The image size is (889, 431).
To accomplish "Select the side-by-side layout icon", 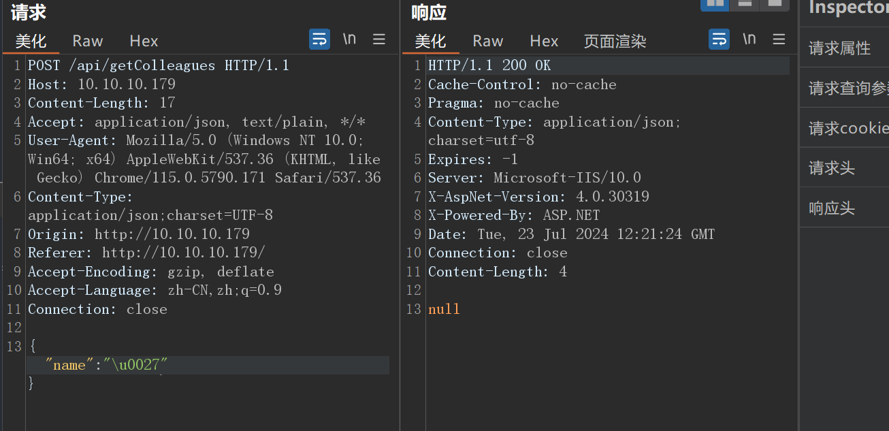I will tap(715, 3).
